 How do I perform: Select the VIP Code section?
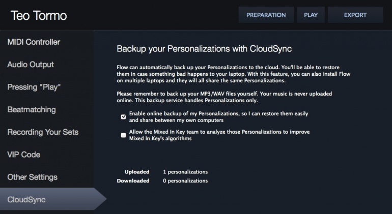23,155
